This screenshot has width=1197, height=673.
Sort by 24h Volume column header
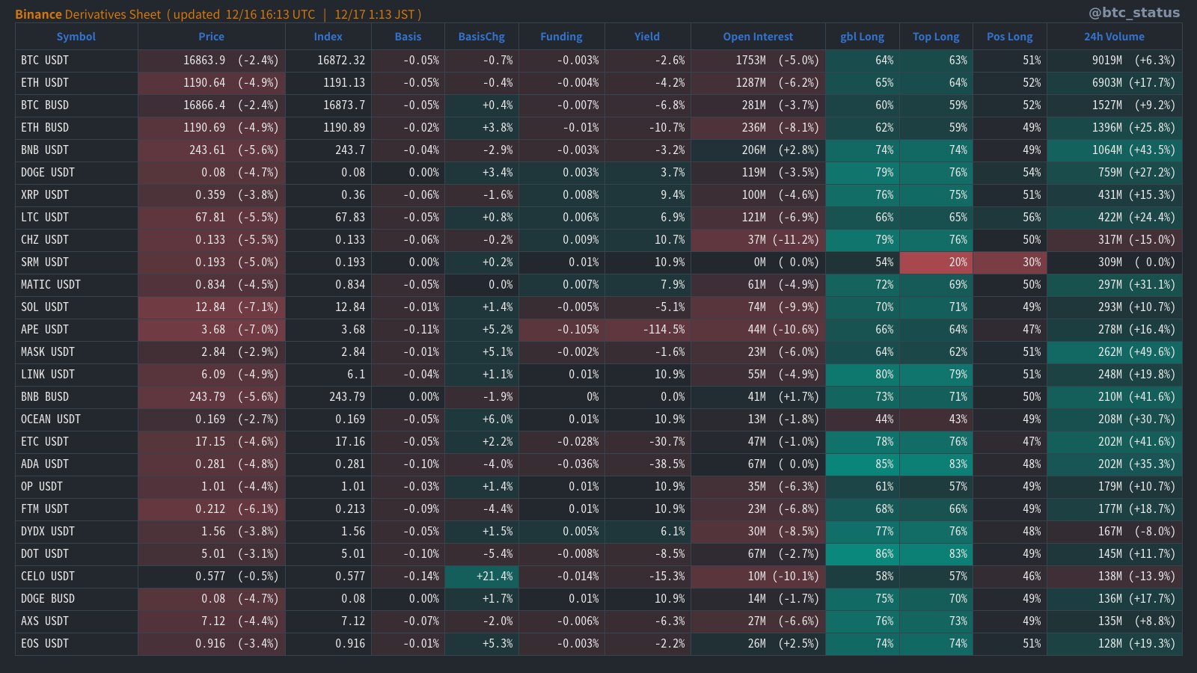[x=1114, y=36]
